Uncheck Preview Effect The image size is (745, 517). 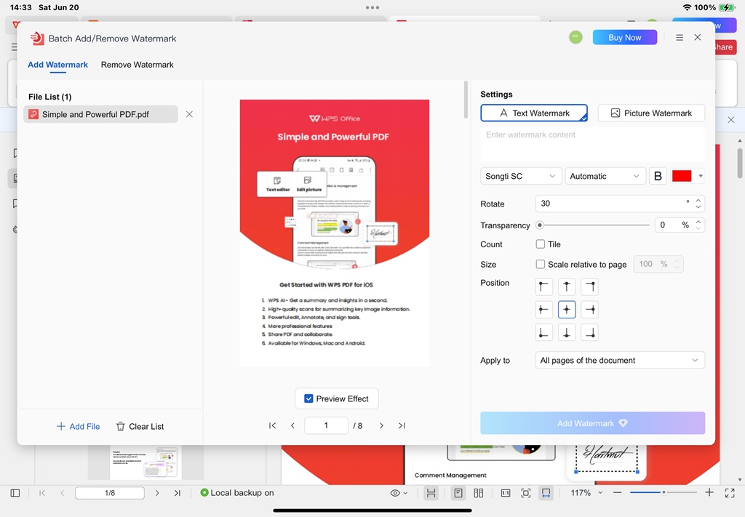point(308,398)
